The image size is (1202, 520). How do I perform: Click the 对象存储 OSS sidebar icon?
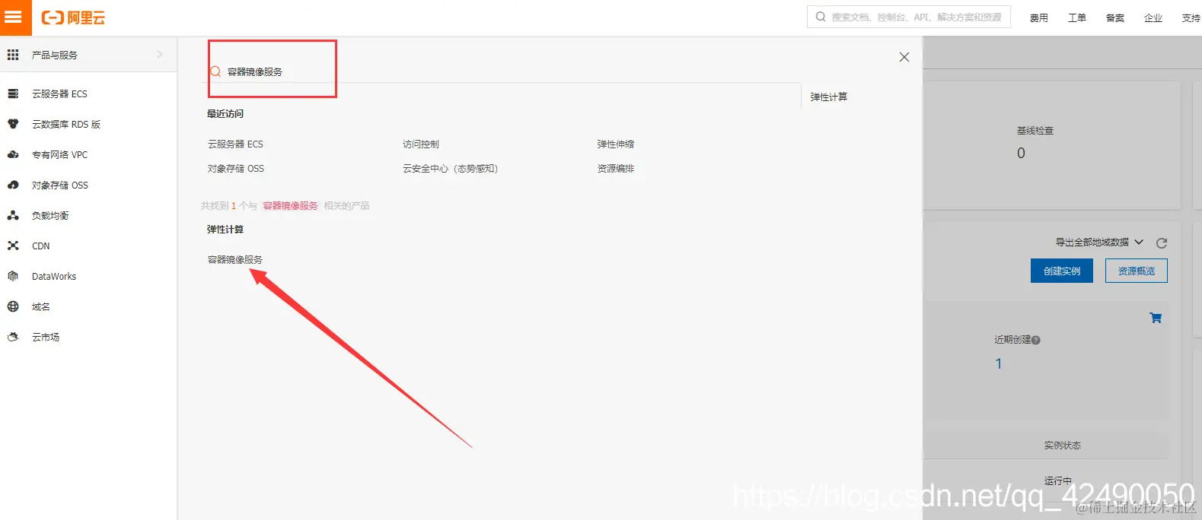click(13, 185)
